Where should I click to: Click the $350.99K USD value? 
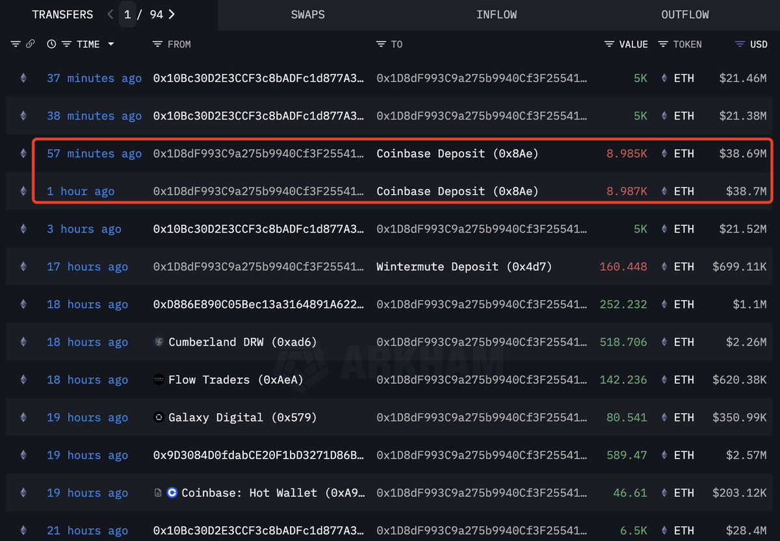[x=740, y=417]
